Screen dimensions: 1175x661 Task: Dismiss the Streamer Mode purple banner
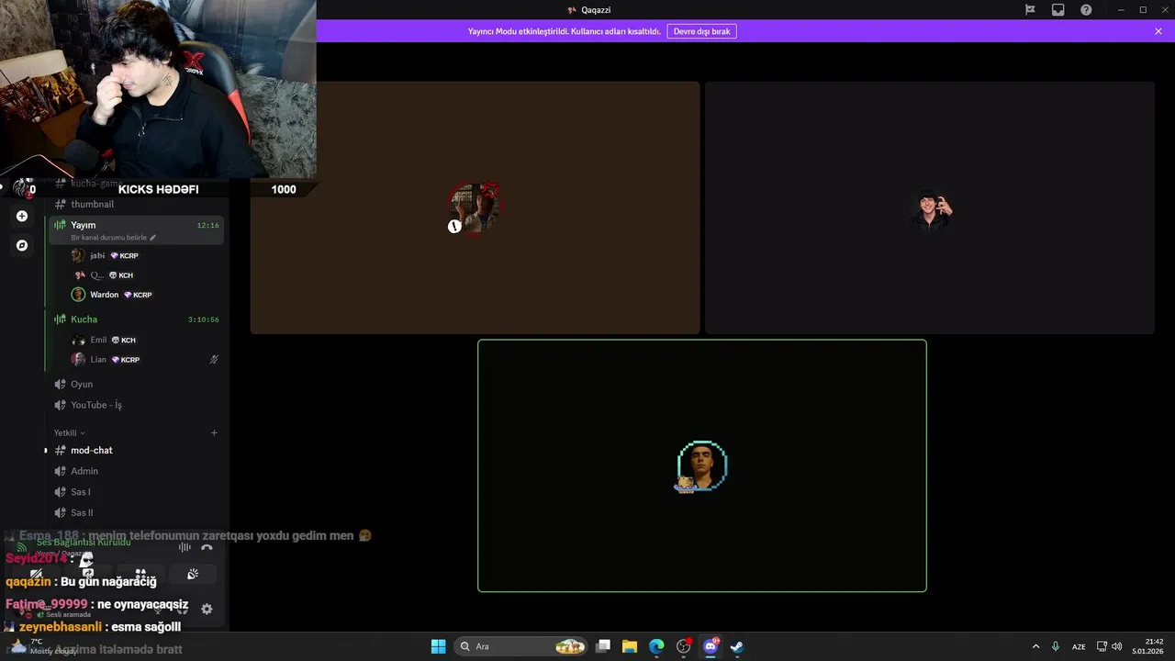(x=1158, y=31)
